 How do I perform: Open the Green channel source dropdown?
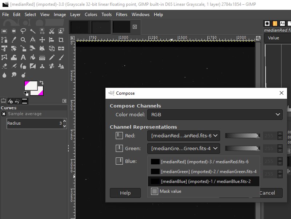click(x=184, y=148)
